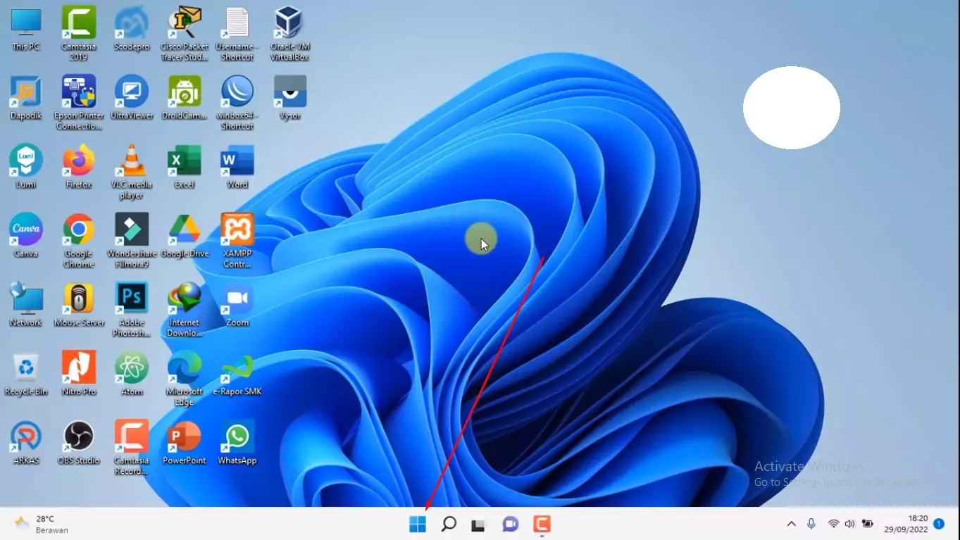Open the Lumi app icon

(x=26, y=168)
